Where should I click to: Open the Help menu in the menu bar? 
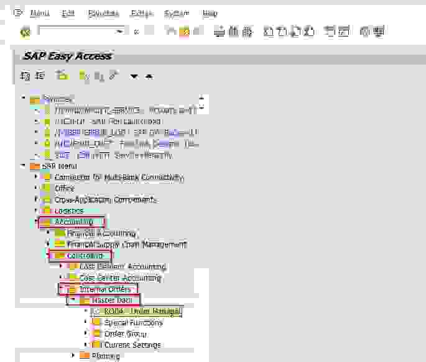(210, 13)
